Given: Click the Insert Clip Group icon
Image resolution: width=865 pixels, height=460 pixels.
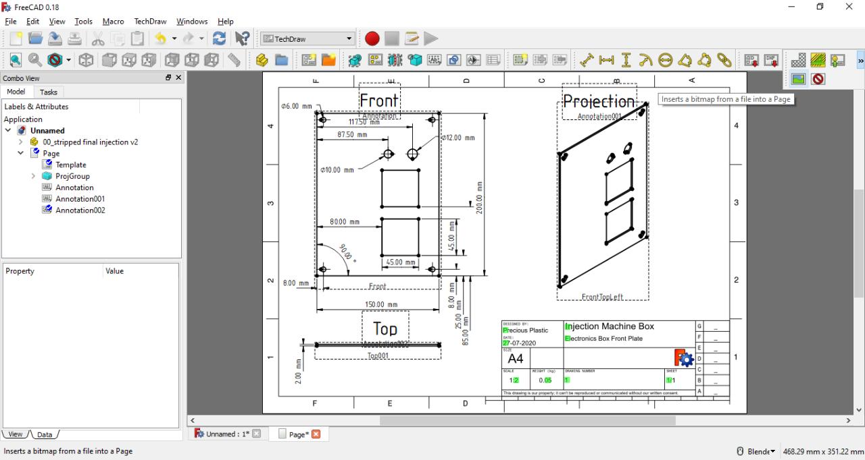Looking at the screenshot, I should coord(520,61).
